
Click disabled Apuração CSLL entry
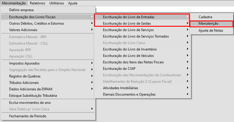tap(48, 56)
